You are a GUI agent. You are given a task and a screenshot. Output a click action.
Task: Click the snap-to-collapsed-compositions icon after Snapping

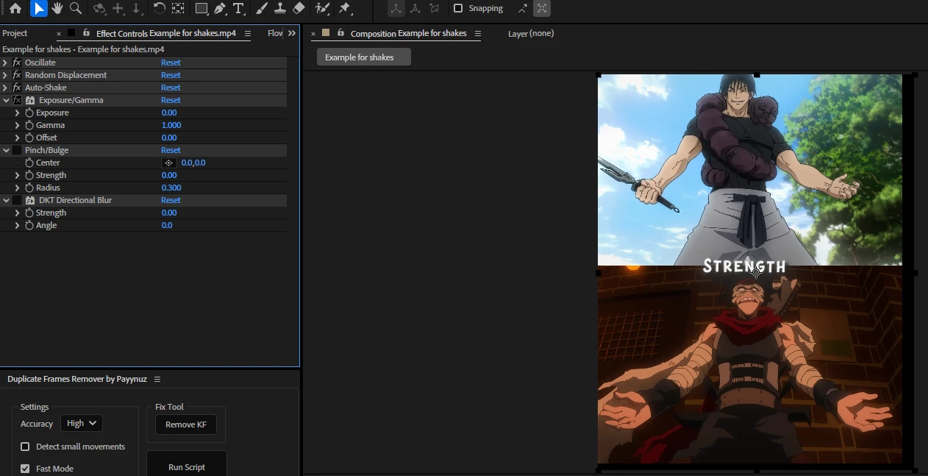[x=542, y=9]
